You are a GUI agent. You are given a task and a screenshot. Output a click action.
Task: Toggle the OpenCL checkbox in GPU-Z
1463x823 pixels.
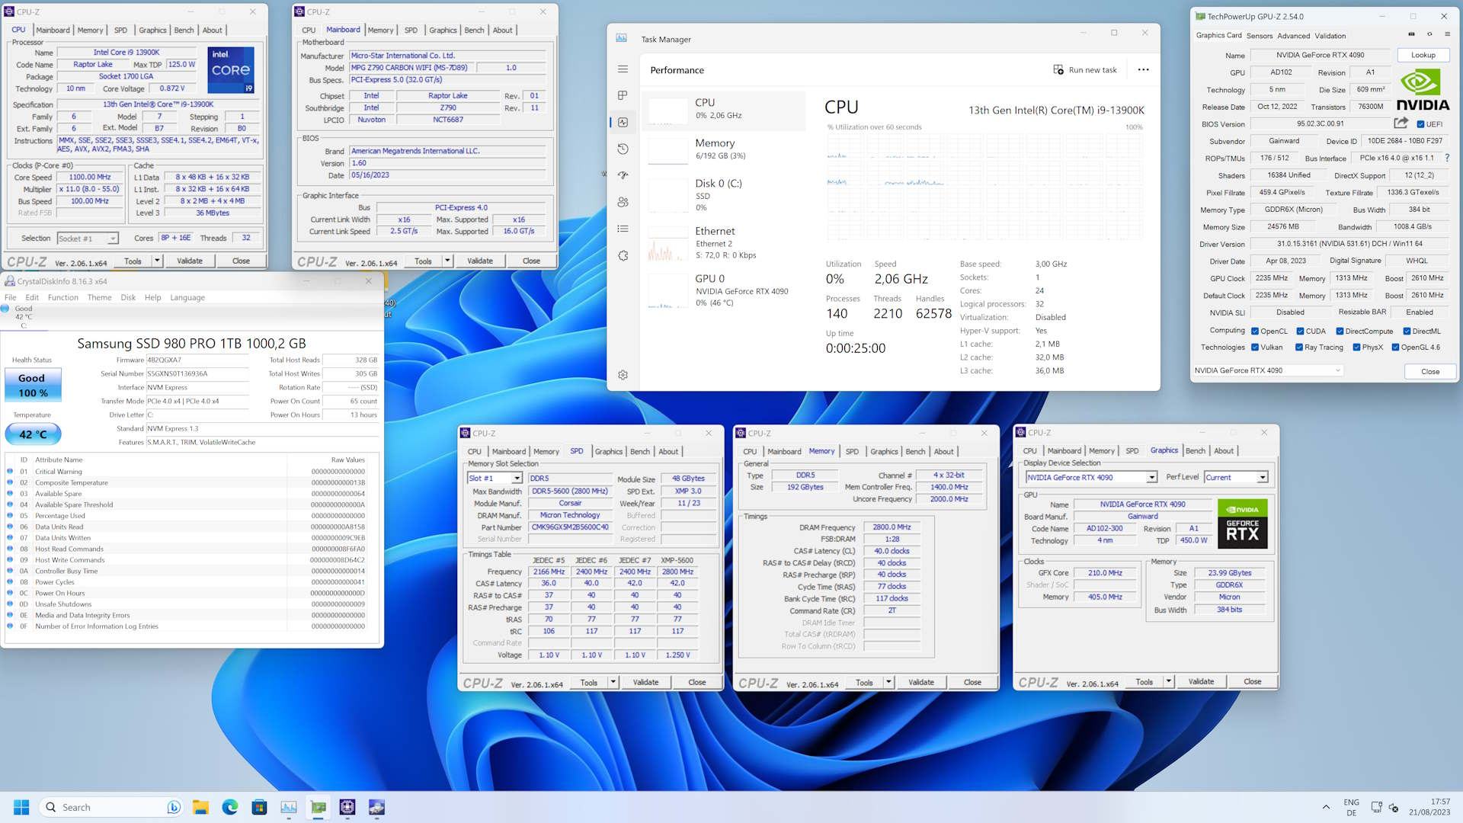1254,331
